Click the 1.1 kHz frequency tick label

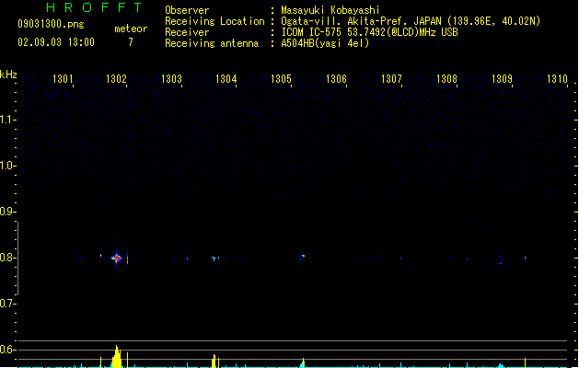pos(7,120)
